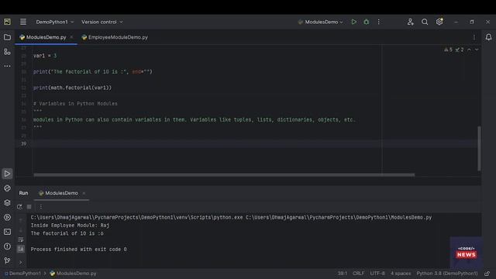Click the editor horizontal scrollbar
The width and height of the screenshot is (496, 279).
tap(224, 174)
